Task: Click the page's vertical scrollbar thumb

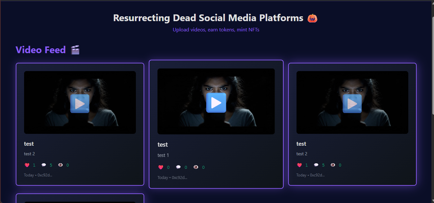Action: [x=433, y=66]
